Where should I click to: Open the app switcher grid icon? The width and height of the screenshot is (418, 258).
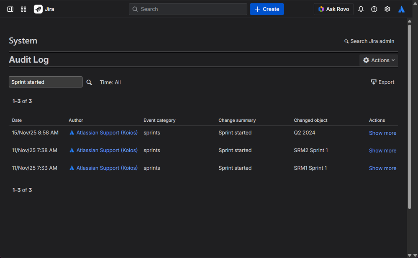[23, 9]
